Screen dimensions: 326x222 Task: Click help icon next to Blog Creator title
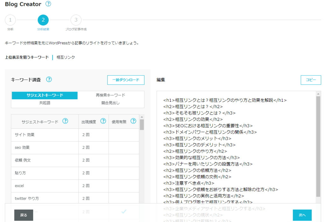click(48, 4)
